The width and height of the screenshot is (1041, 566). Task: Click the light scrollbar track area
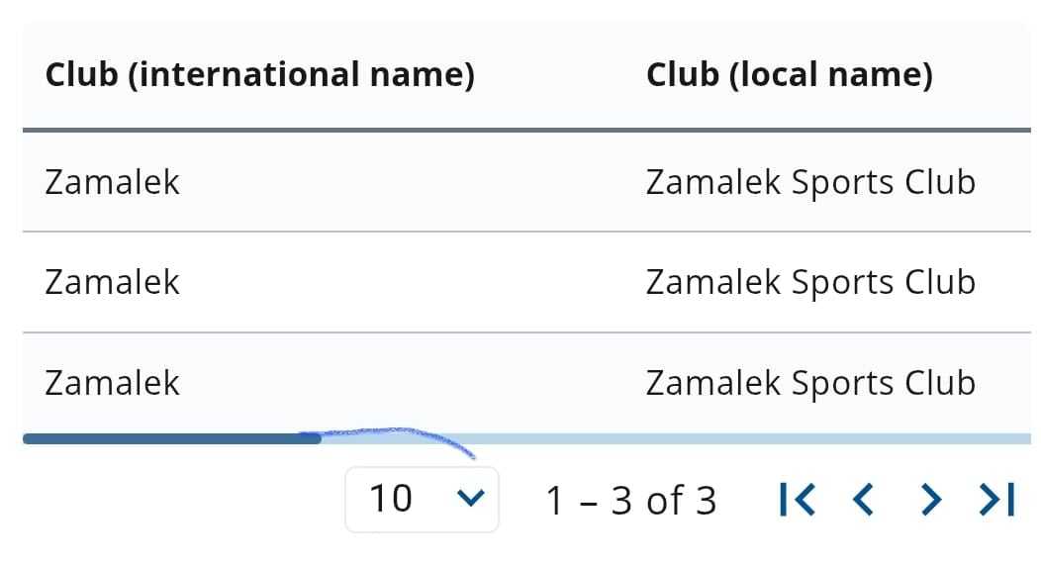(676, 438)
